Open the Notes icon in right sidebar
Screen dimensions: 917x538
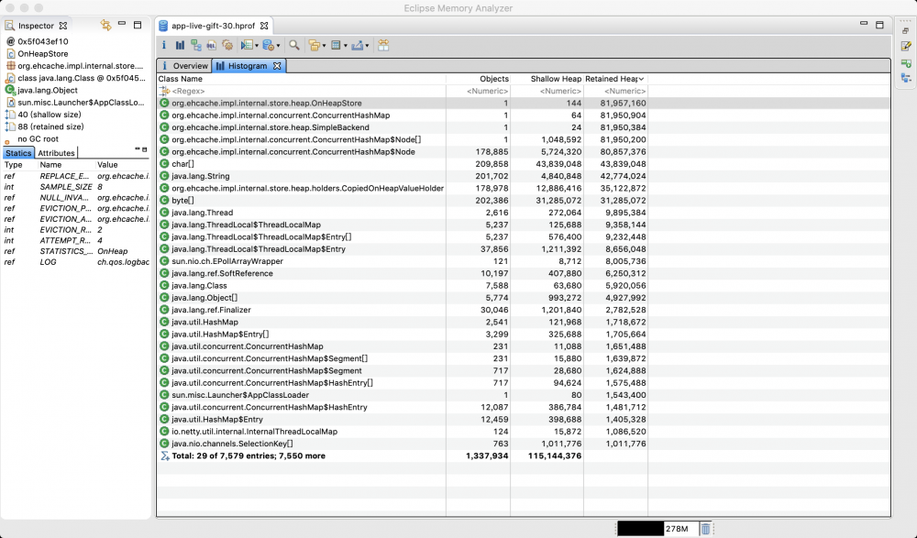tap(906, 46)
